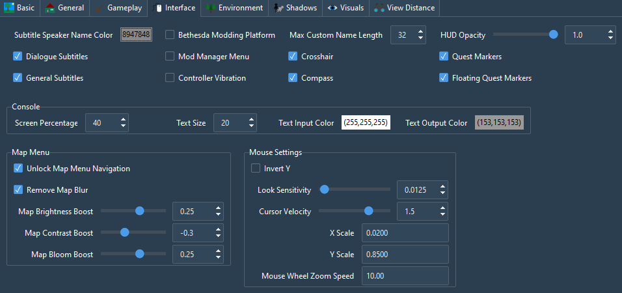This screenshot has width=622, height=293.
Task: Increase Look Sensitivity spinner value
Action: (x=442, y=187)
